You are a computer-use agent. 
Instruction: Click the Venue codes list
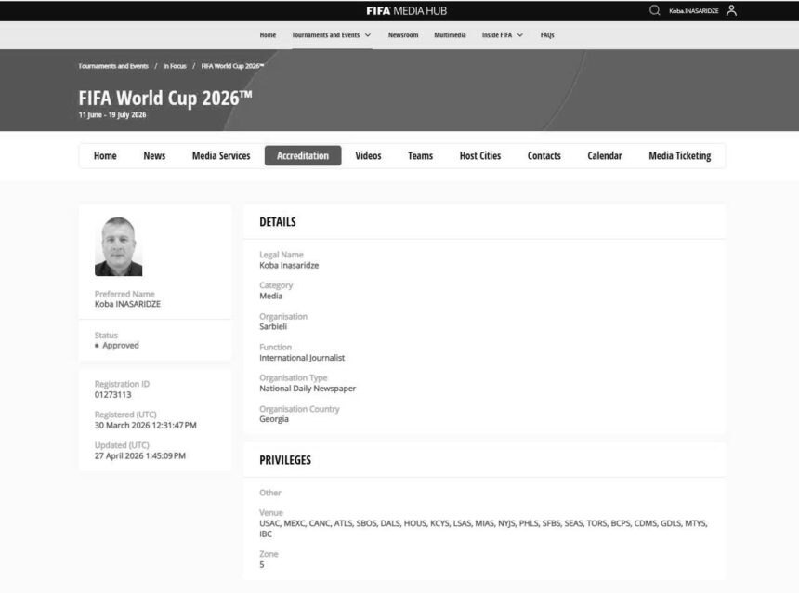coord(483,528)
